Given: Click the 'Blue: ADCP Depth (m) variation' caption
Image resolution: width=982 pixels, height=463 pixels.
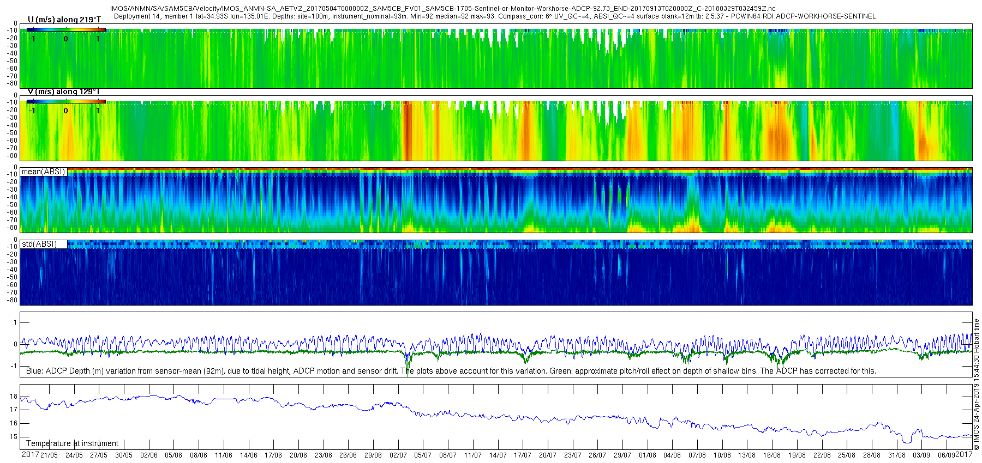Looking at the screenshot, I should pyautogui.click(x=451, y=371).
